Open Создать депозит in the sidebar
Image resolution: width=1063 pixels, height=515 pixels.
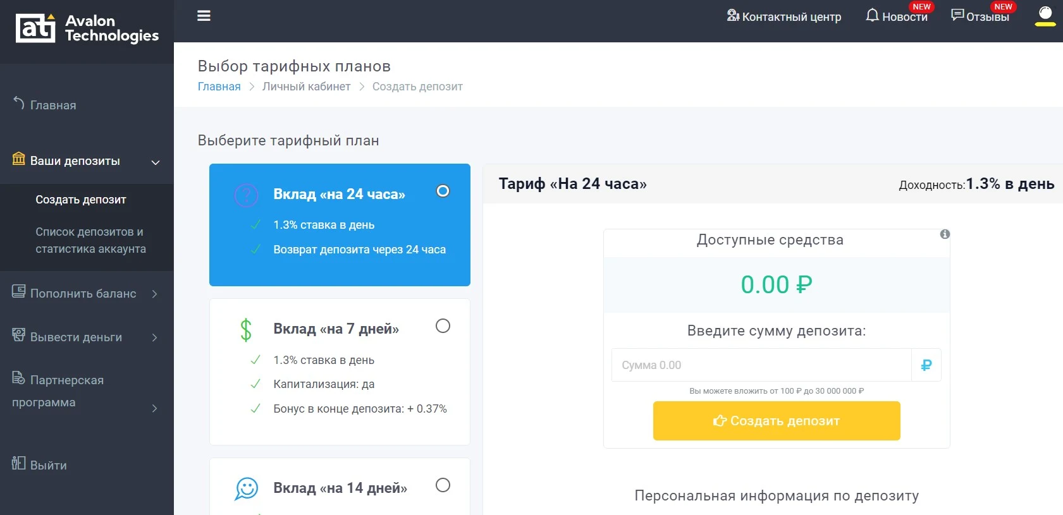81,200
